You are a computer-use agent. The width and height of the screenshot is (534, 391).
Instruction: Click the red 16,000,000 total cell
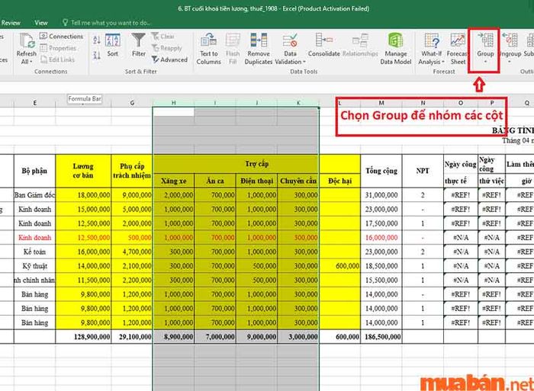pyautogui.click(x=381, y=238)
